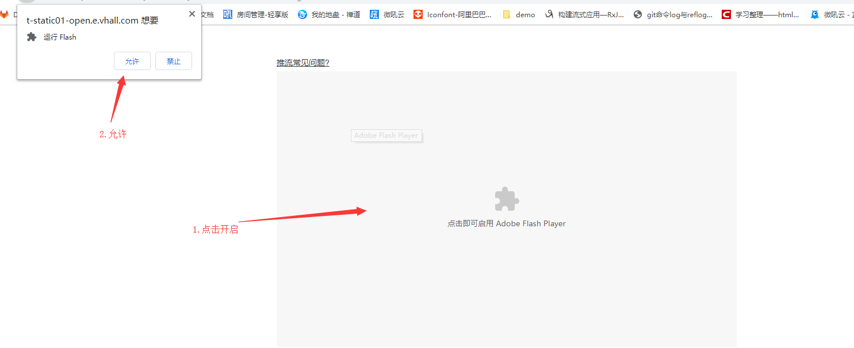Close the t-static01-open.e.vhall.com permission popup

coord(192,14)
